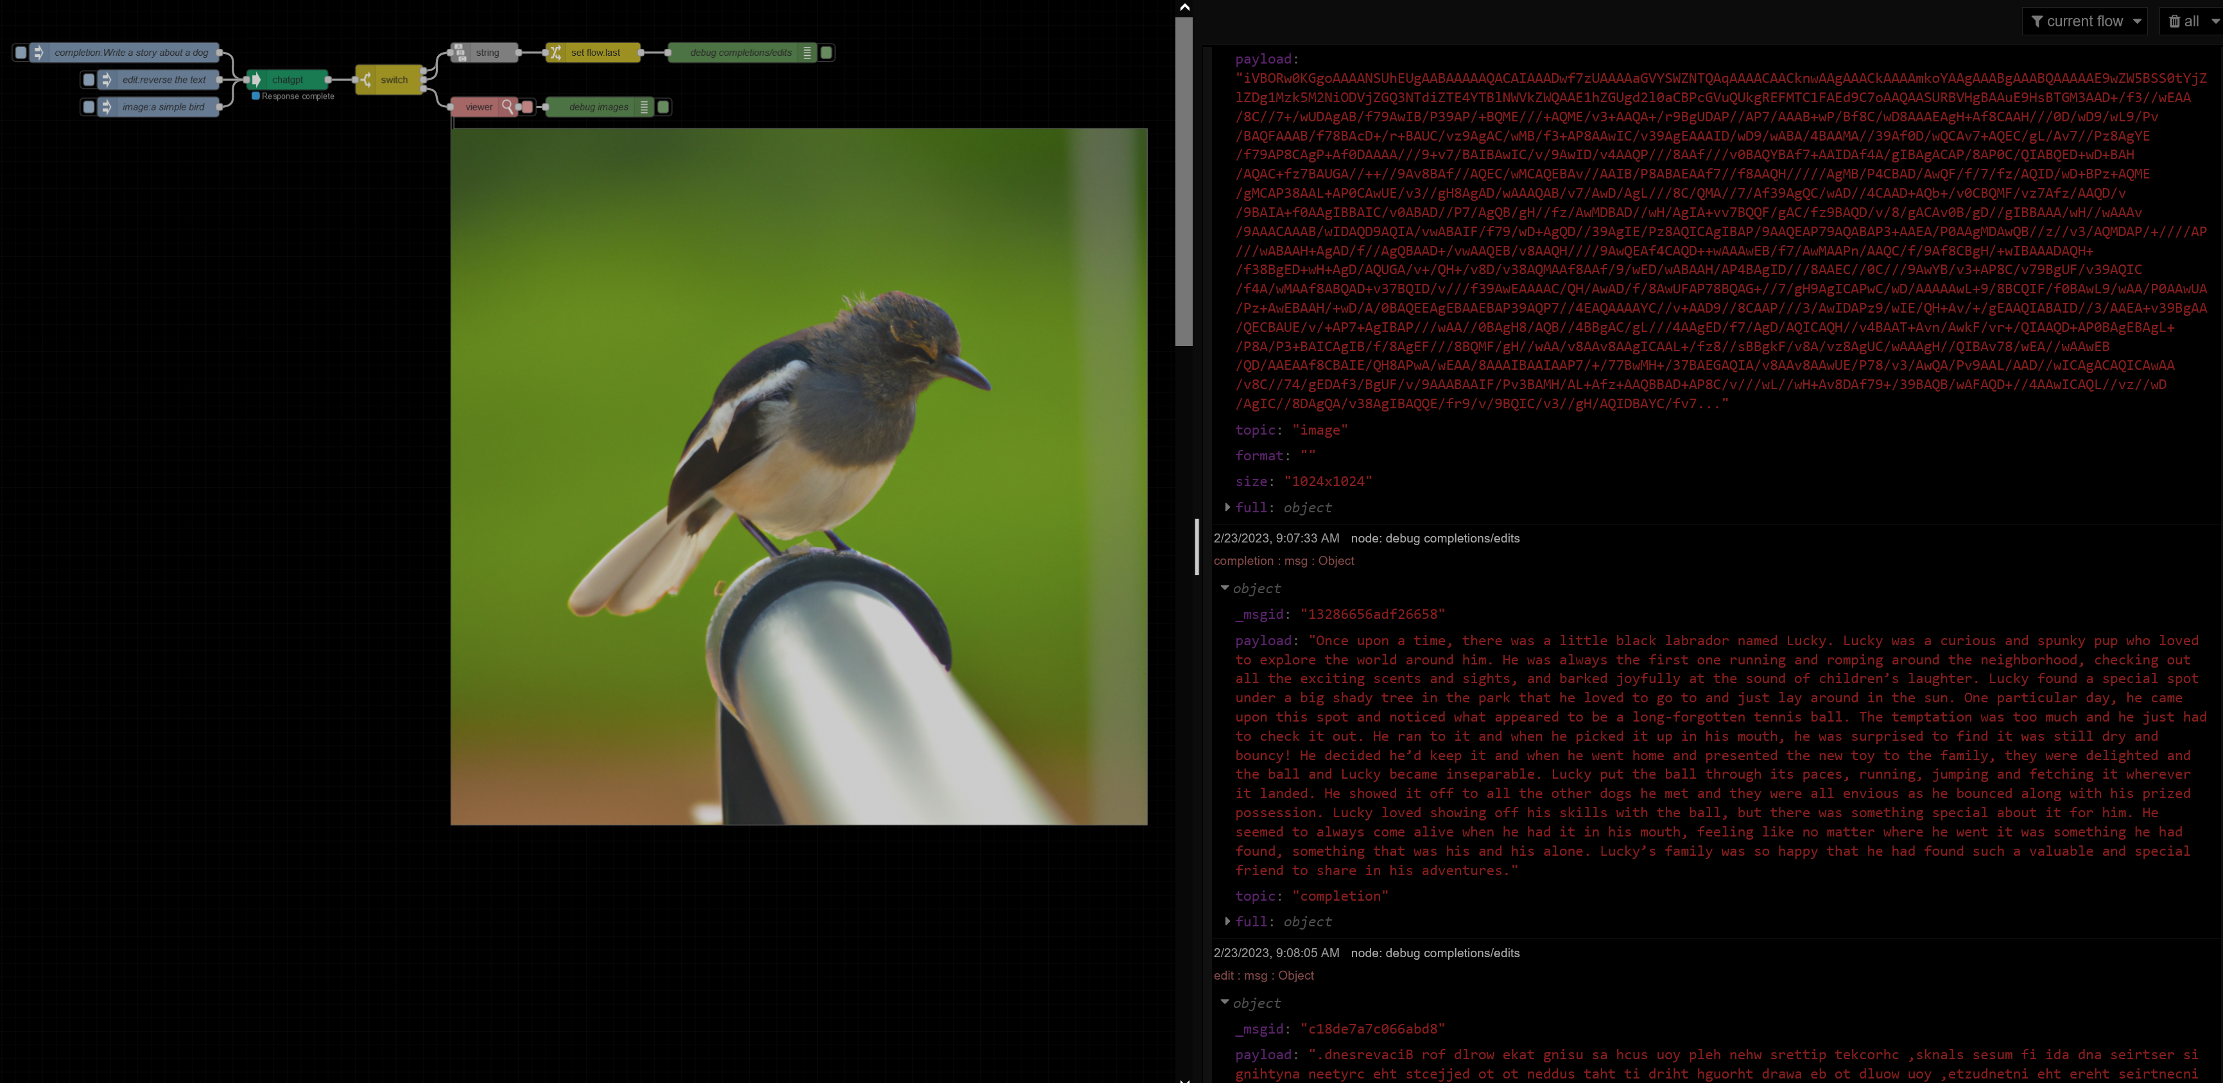Open dropdown arrow beside the all clear button
Image resolution: width=2223 pixels, height=1083 pixels.
coord(2215,22)
